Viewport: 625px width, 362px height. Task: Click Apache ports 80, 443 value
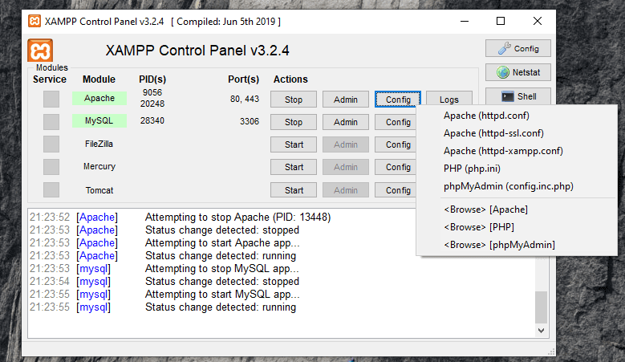pos(245,99)
